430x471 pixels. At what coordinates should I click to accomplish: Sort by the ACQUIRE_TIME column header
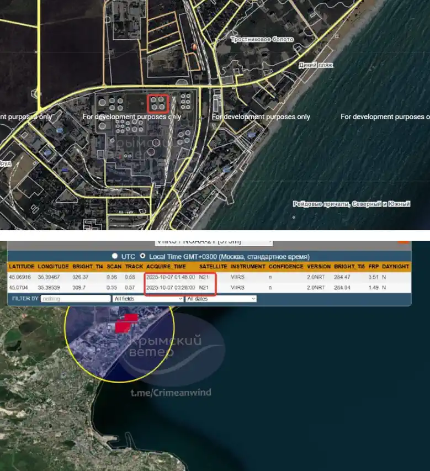coord(166,267)
